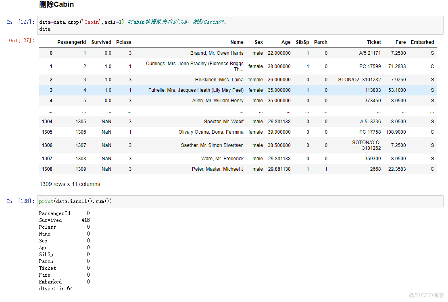Click fare value '7.9250'
The image size is (448, 302).
pos(398,80)
